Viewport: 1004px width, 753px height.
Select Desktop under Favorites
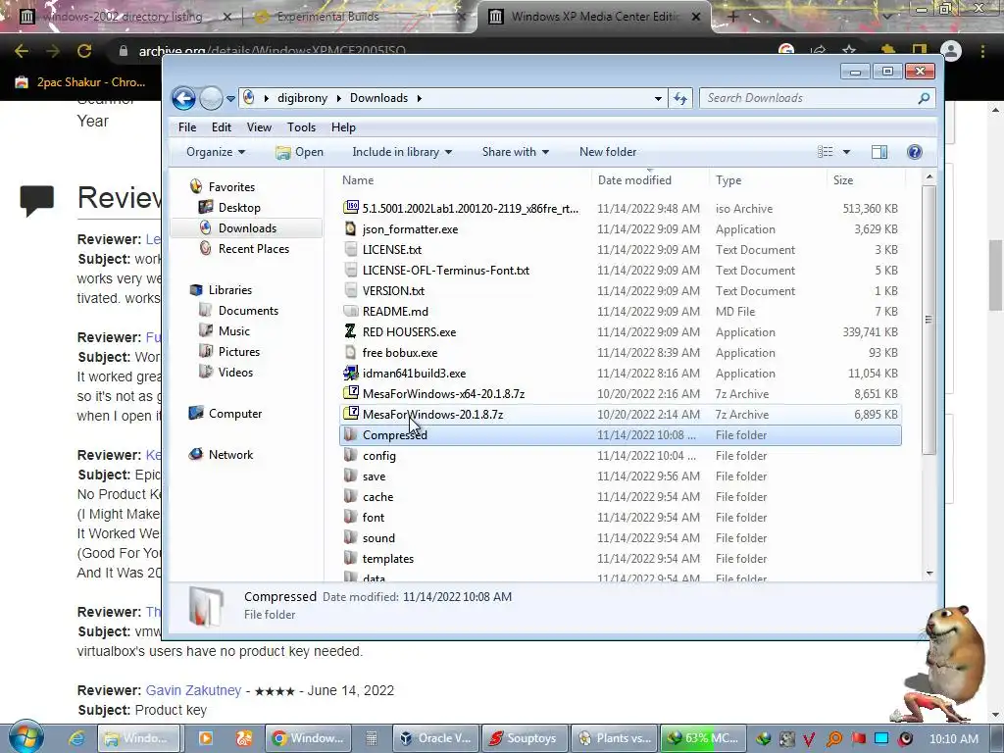pyautogui.click(x=239, y=208)
